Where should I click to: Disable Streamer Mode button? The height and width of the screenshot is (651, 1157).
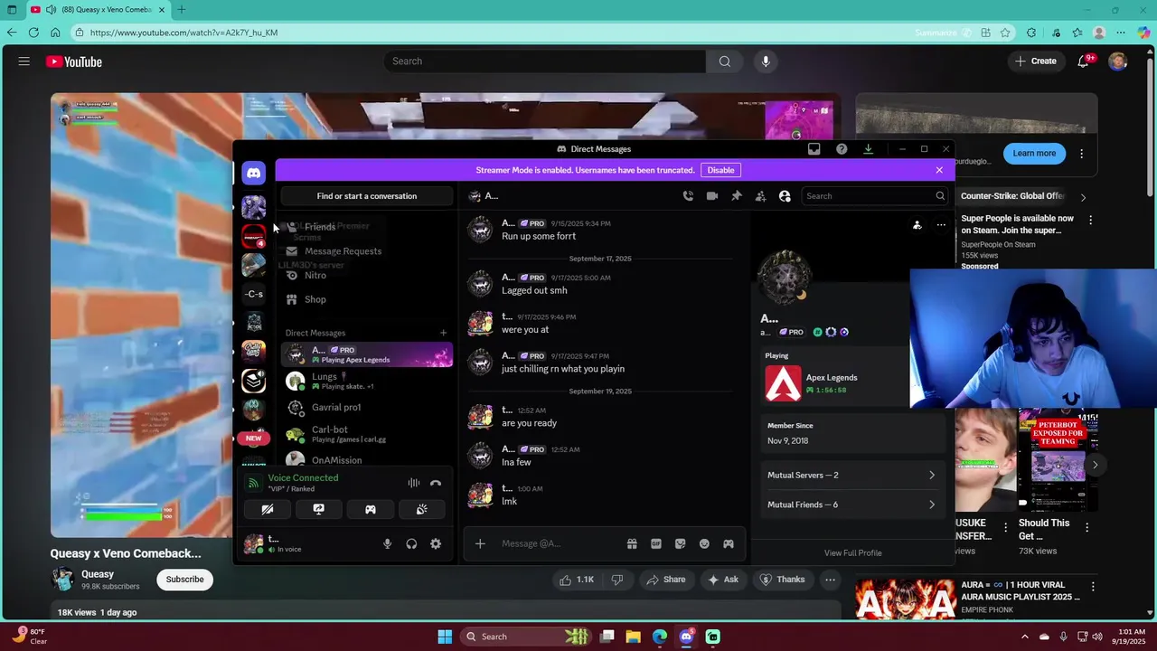pyautogui.click(x=720, y=170)
